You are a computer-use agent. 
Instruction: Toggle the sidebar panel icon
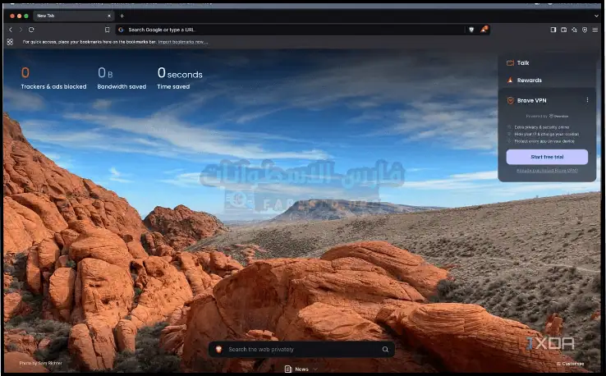553,30
